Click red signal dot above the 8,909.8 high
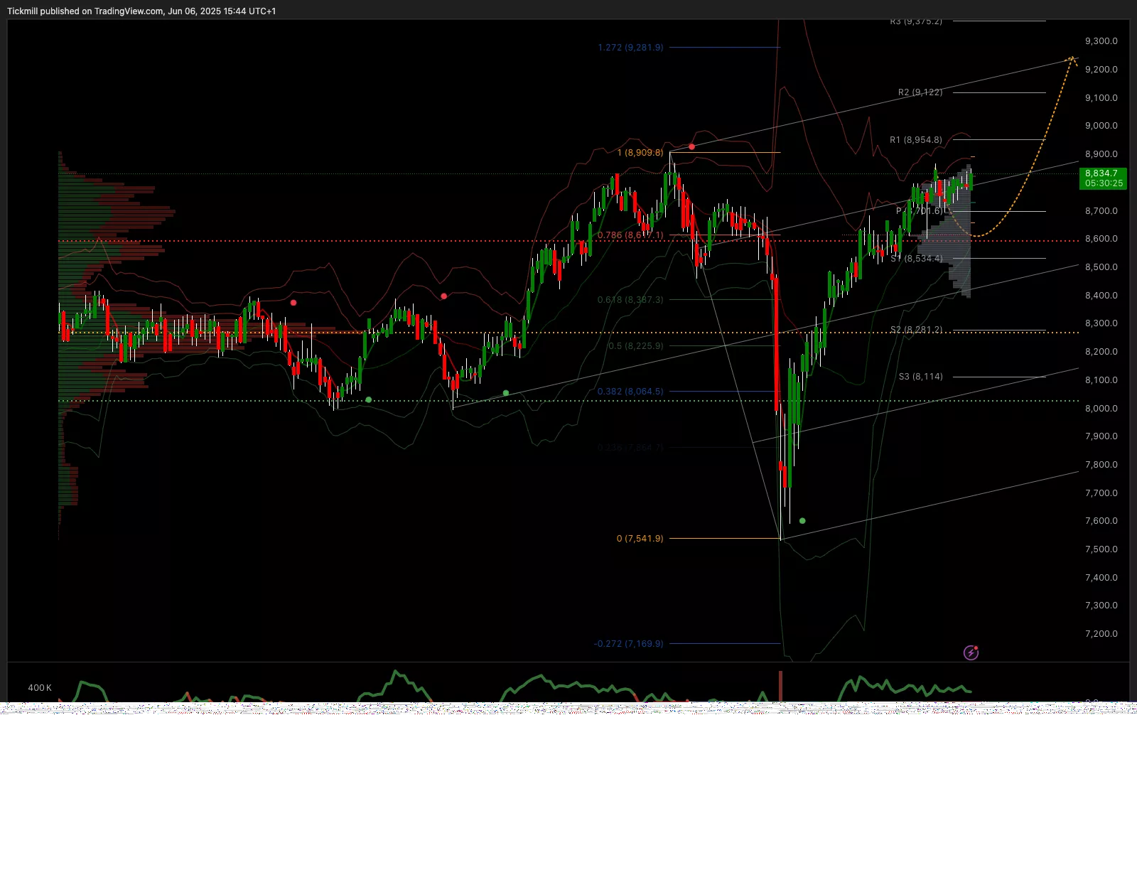 pos(691,146)
